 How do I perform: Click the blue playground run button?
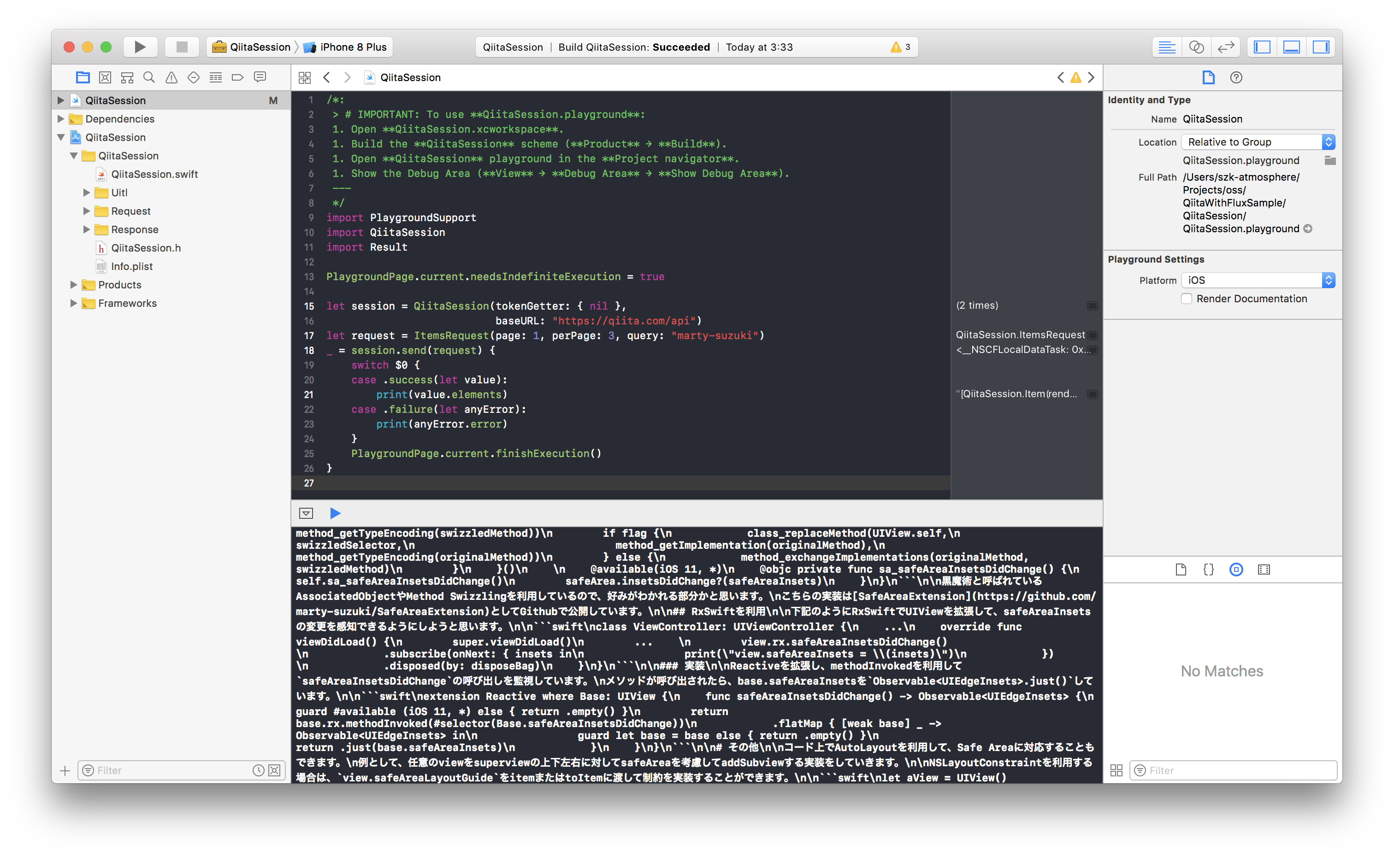click(335, 513)
